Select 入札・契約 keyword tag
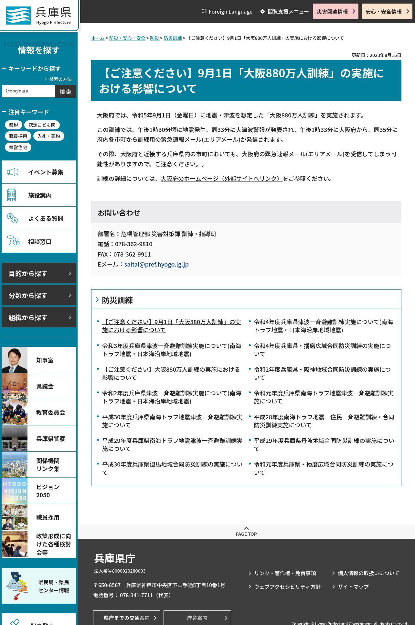 click(x=49, y=136)
